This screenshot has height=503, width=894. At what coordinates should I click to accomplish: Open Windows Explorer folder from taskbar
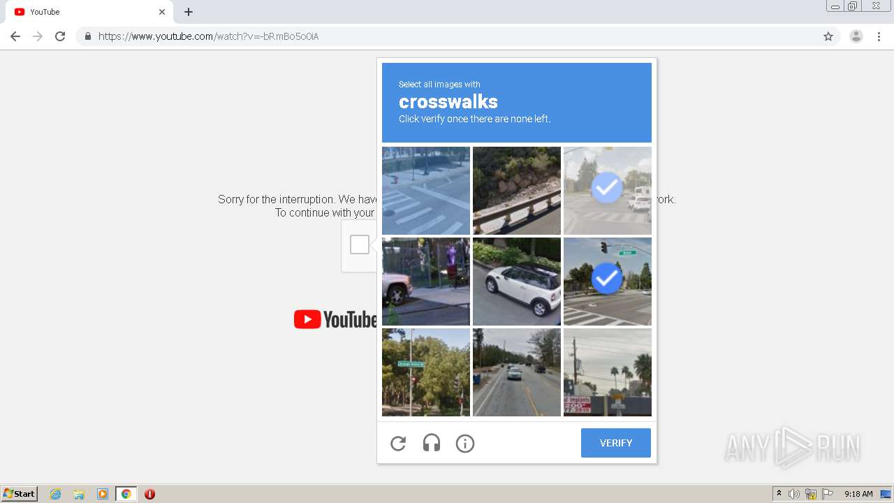tap(79, 494)
